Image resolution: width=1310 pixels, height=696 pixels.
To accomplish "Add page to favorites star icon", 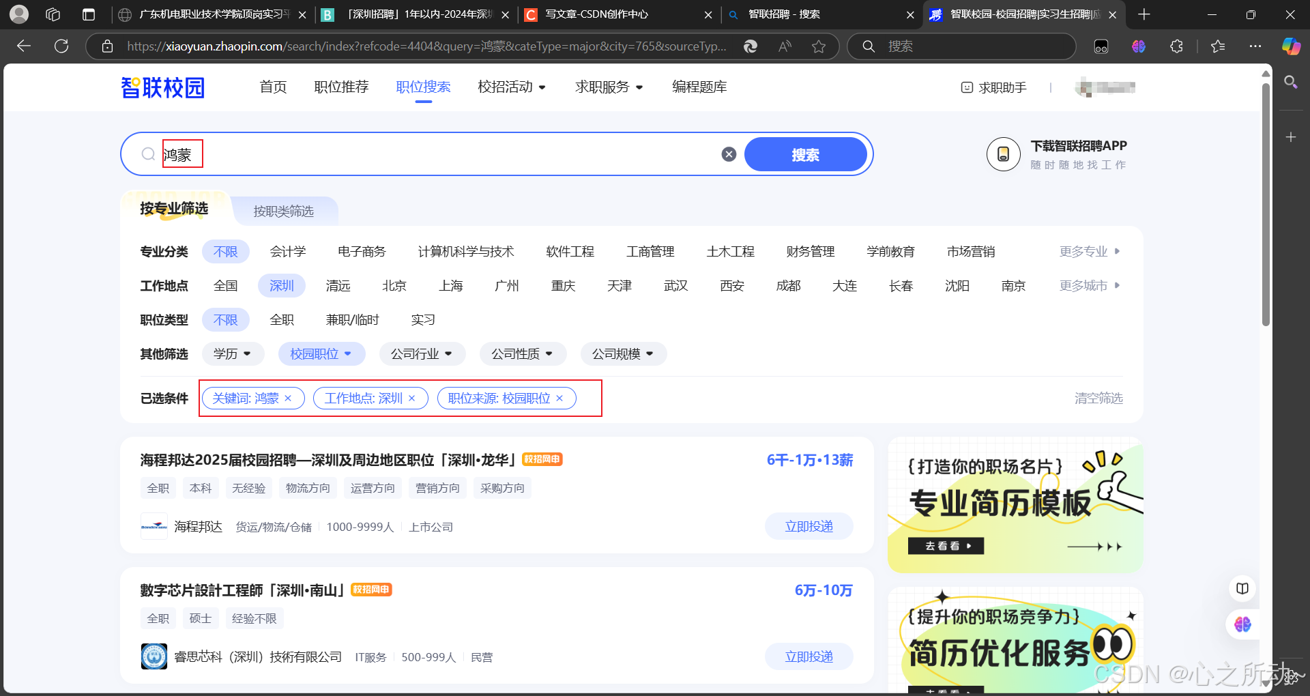I will point(819,46).
